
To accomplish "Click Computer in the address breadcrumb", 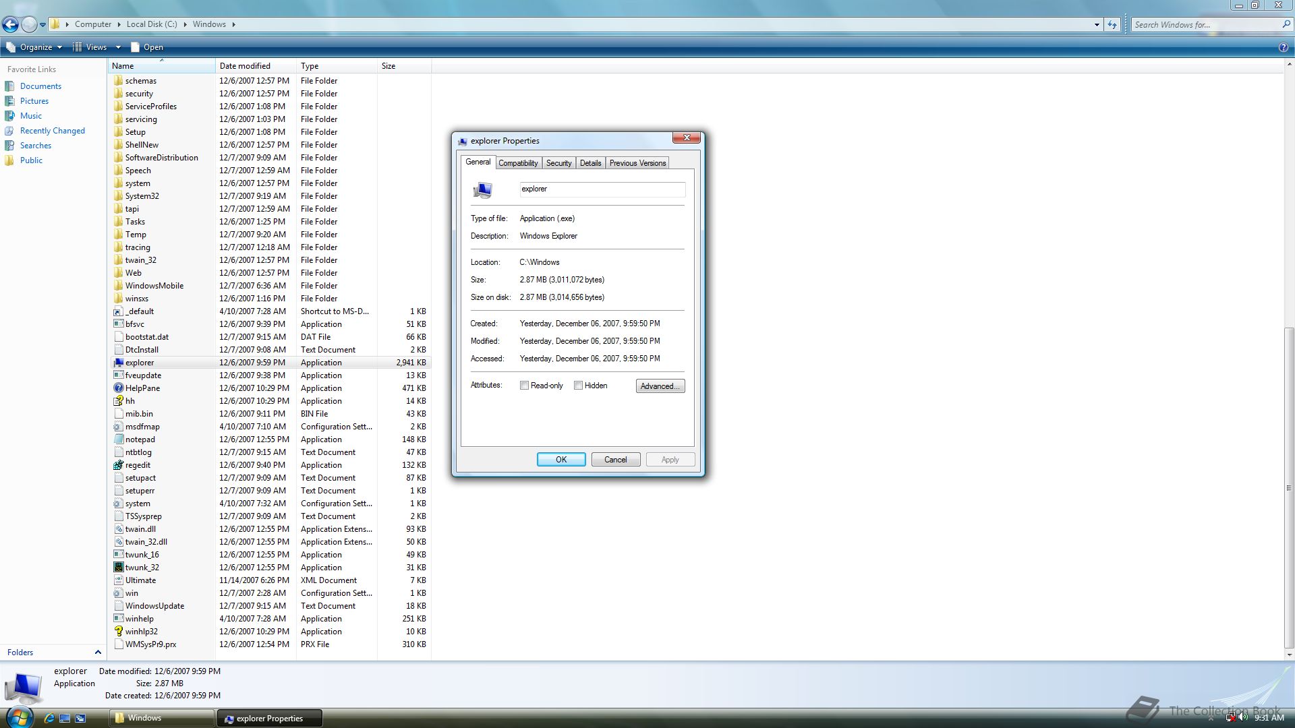I will click(92, 24).
